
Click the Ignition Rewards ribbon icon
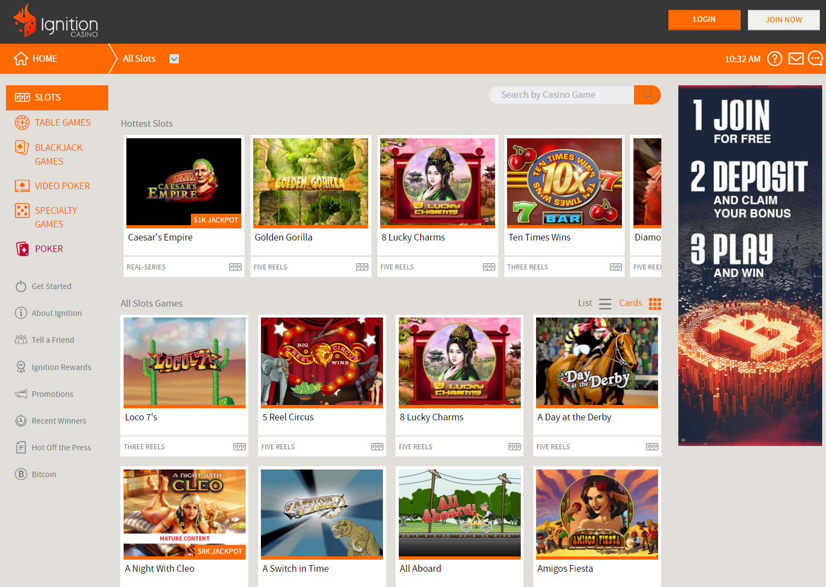pos(21,367)
